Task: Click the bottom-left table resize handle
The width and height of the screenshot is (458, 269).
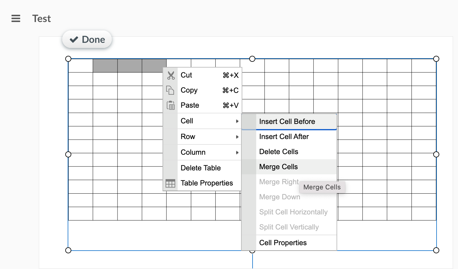Action: [68, 250]
